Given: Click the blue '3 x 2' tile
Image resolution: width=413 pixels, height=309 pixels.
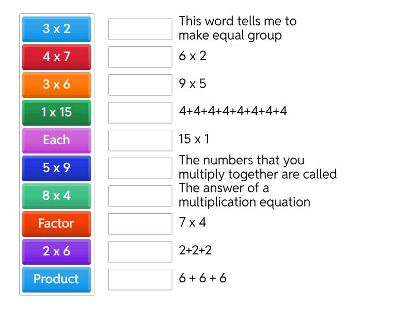Looking at the screenshot, I should (56, 29).
